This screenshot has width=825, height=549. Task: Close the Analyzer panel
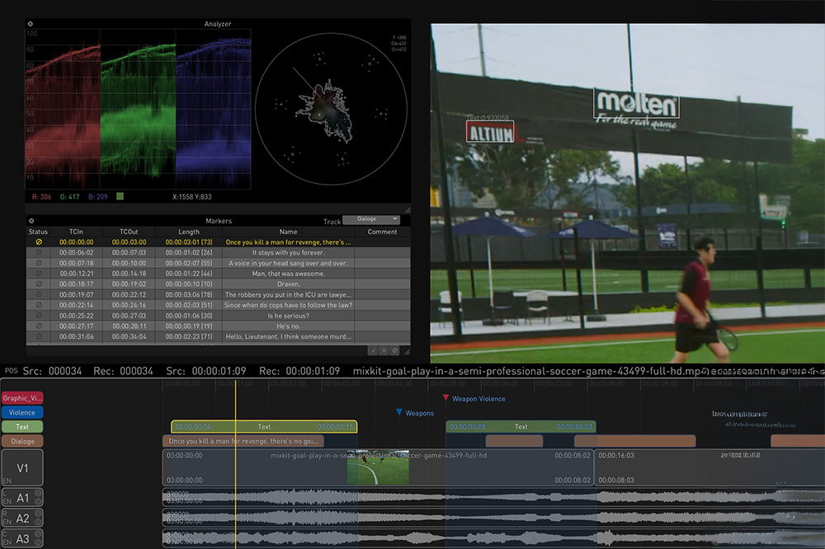(x=31, y=25)
